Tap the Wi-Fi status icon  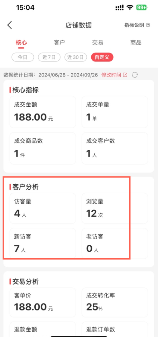pyautogui.click(x=130, y=8)
